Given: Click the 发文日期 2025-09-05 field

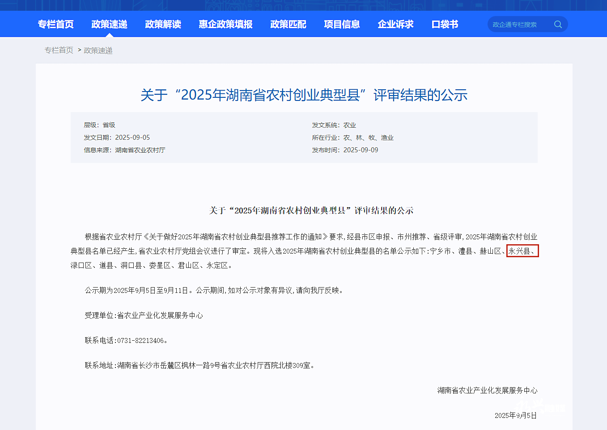Looking at the screenshot, I should tap(117, 138).
